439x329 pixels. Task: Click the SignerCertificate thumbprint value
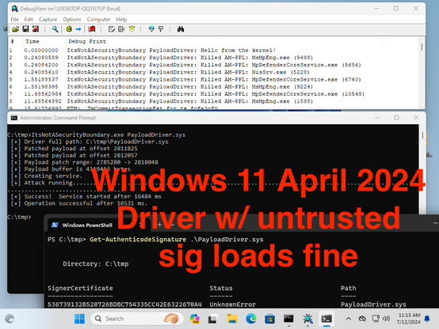pyautogui.click(x=124, y=304)
